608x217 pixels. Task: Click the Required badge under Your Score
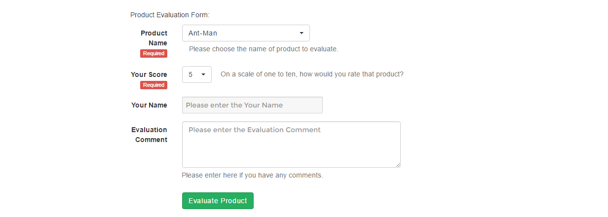153,85
